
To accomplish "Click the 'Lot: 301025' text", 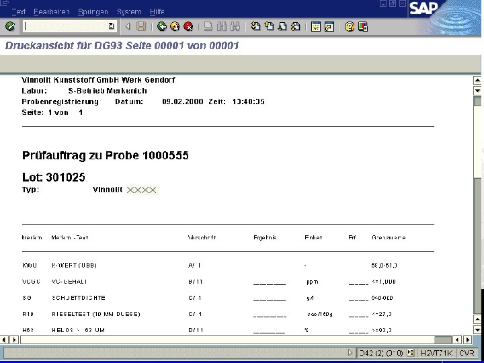I will 53,177.
